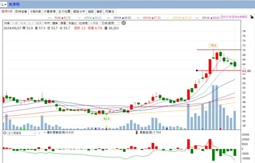The width and height of the screenshot is (255, 163).
Task: Click the magnifier search icon beside 光洋科
Action: pyautogui.click(x=2, y=4)
